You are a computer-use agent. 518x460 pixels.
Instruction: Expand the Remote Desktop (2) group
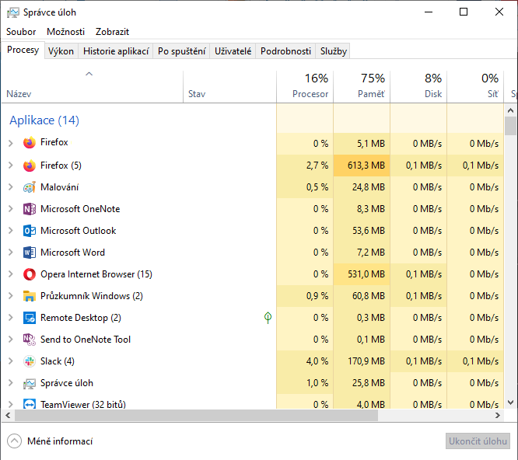(x=11, y=318)
